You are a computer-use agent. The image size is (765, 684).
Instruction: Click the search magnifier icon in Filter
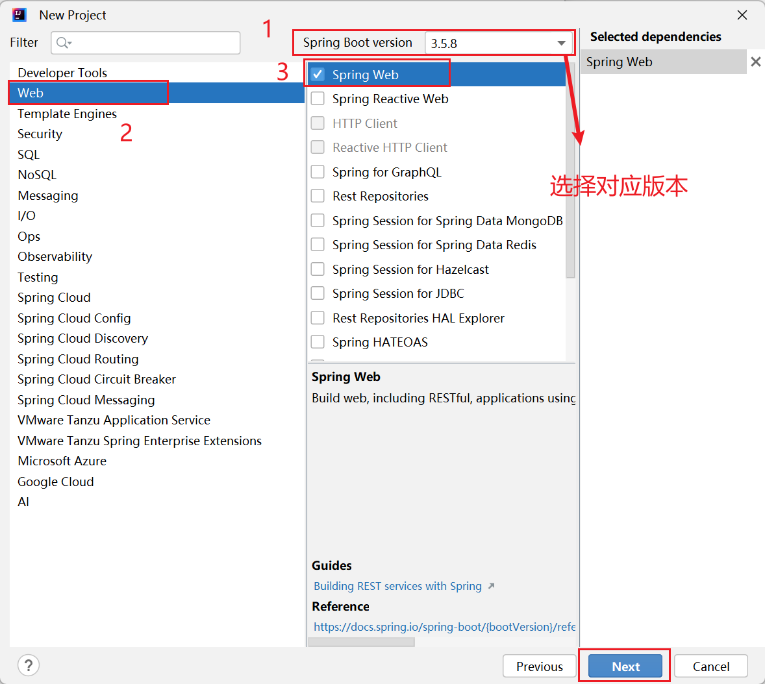pyautogui.click(x=64, y=43)
